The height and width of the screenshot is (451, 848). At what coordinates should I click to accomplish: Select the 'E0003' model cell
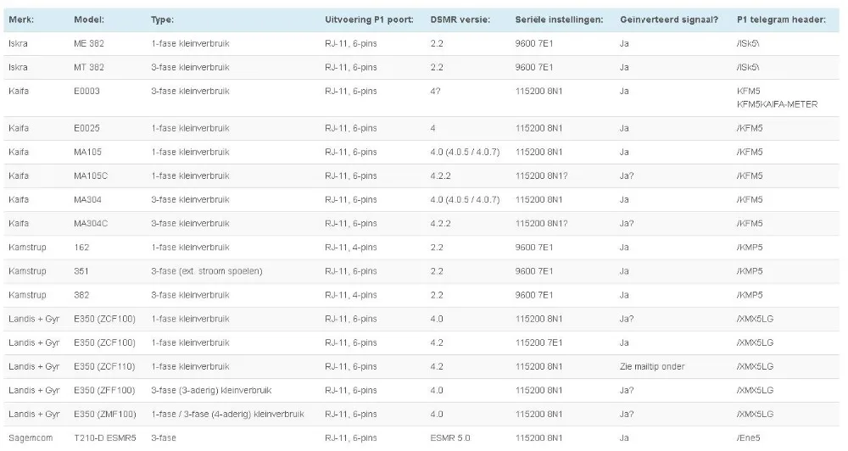coord(87,92)
